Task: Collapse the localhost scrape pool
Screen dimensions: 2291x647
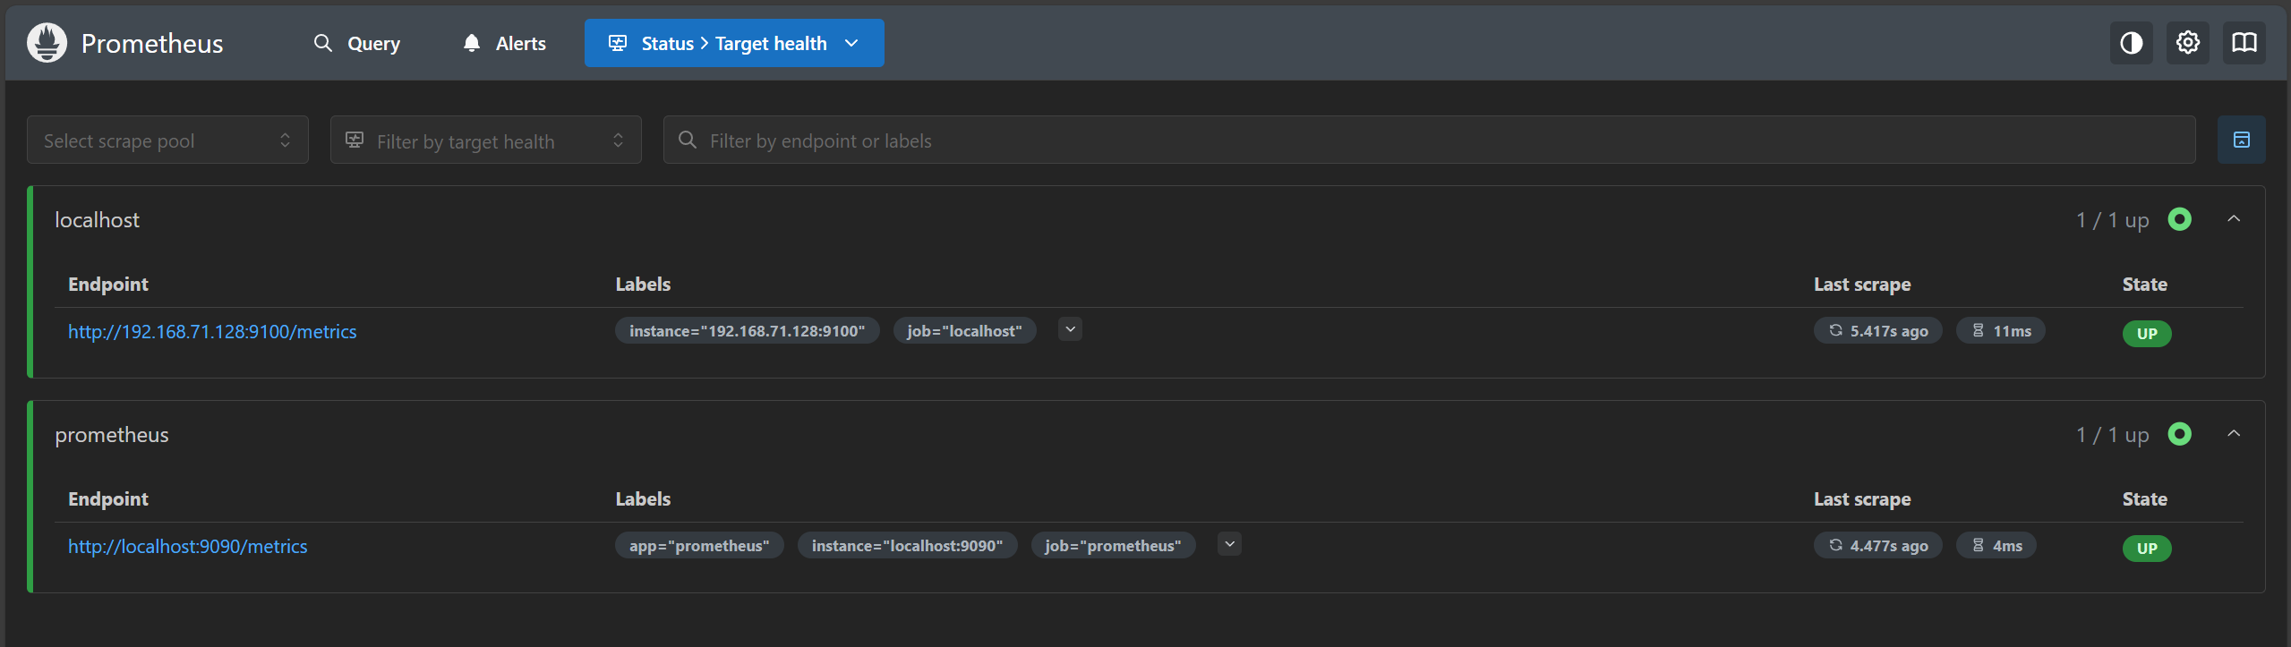Action: pyautogui.click(x=2234, y=219)
